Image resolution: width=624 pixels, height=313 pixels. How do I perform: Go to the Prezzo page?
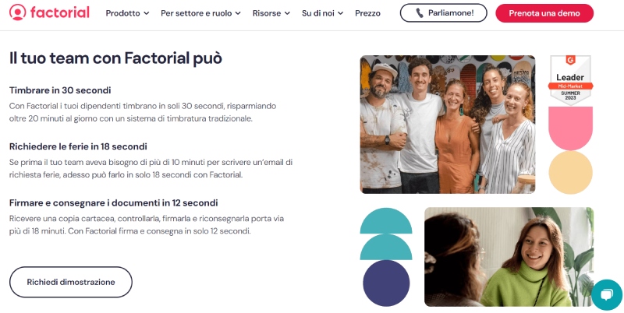click(367, 13)
